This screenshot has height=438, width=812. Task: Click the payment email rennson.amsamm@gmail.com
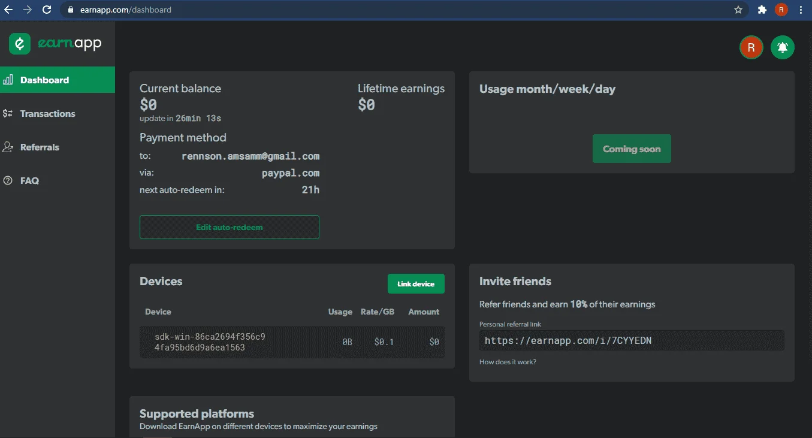[x=250, y=156]
